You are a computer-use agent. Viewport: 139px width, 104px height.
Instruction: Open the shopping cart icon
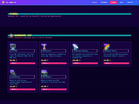point(136,2)
